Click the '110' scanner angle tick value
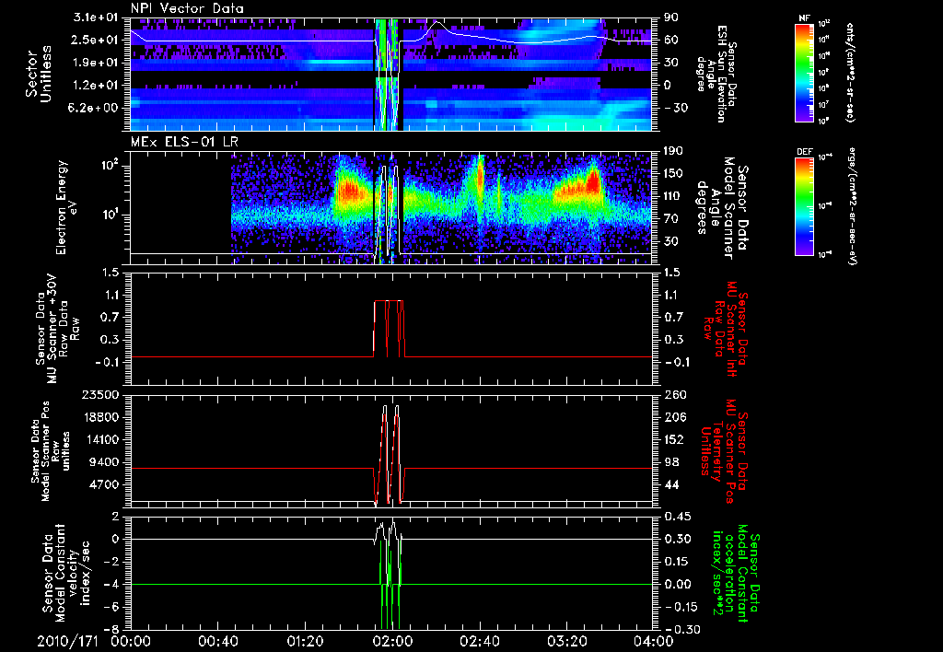 (x=674, y=196)
